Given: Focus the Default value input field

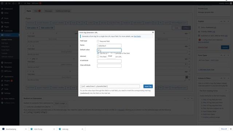Looking at the screenshot, I should (109, 50).
